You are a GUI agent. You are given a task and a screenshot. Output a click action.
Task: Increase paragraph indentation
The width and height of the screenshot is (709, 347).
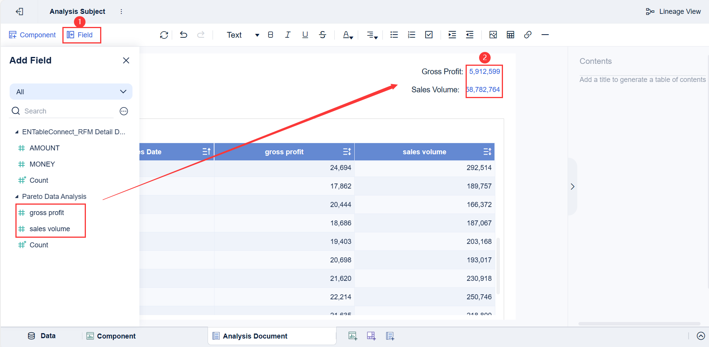(452, 35)
